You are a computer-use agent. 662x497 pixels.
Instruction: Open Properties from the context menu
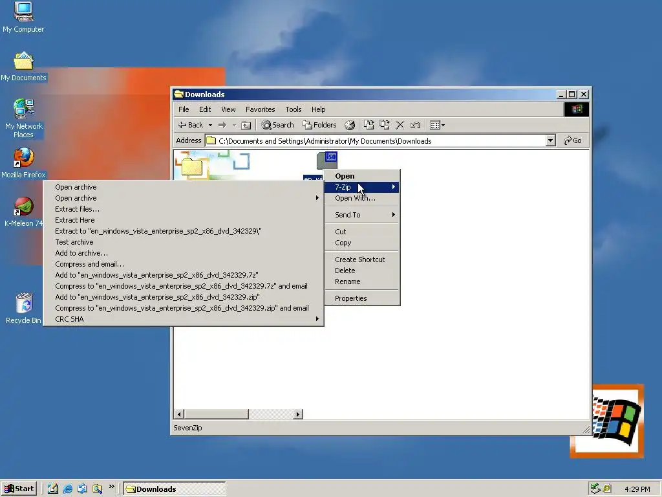(362, 298)
